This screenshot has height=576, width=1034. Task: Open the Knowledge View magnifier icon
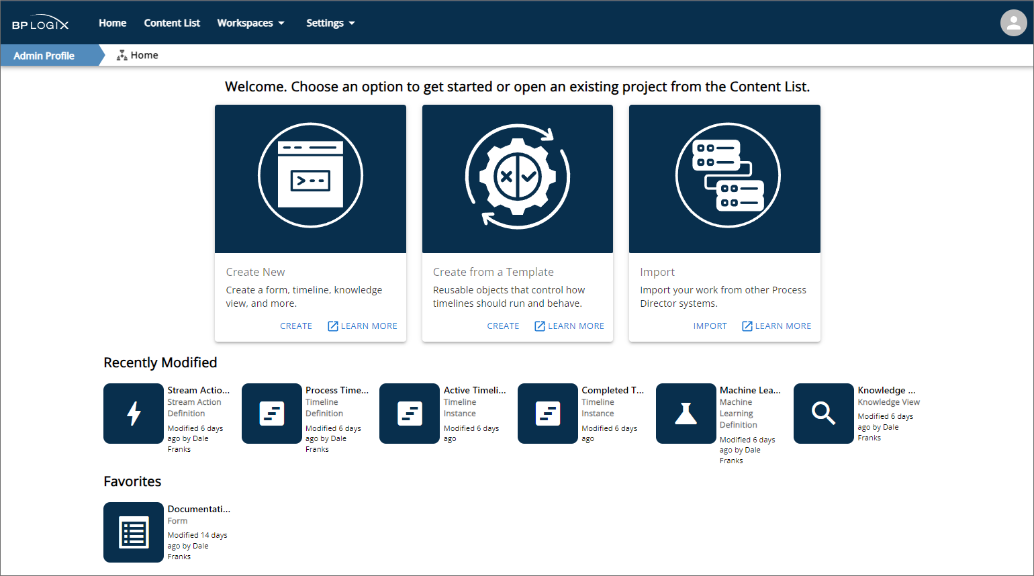pyautogui.click(x=823, y=414)
